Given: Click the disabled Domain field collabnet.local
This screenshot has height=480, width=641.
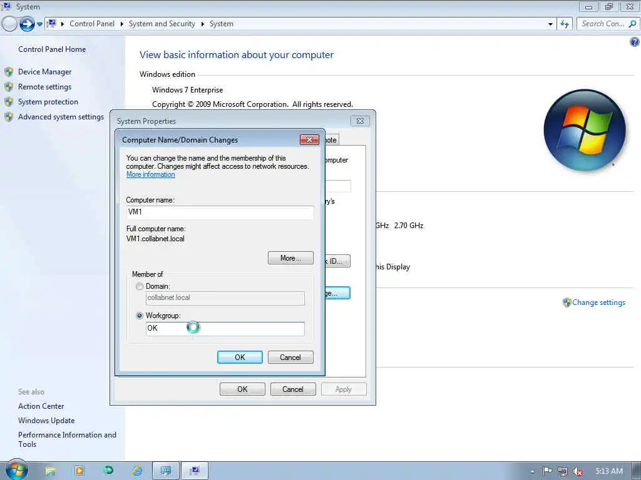Looking at the screenshot, I should point(225,298).
